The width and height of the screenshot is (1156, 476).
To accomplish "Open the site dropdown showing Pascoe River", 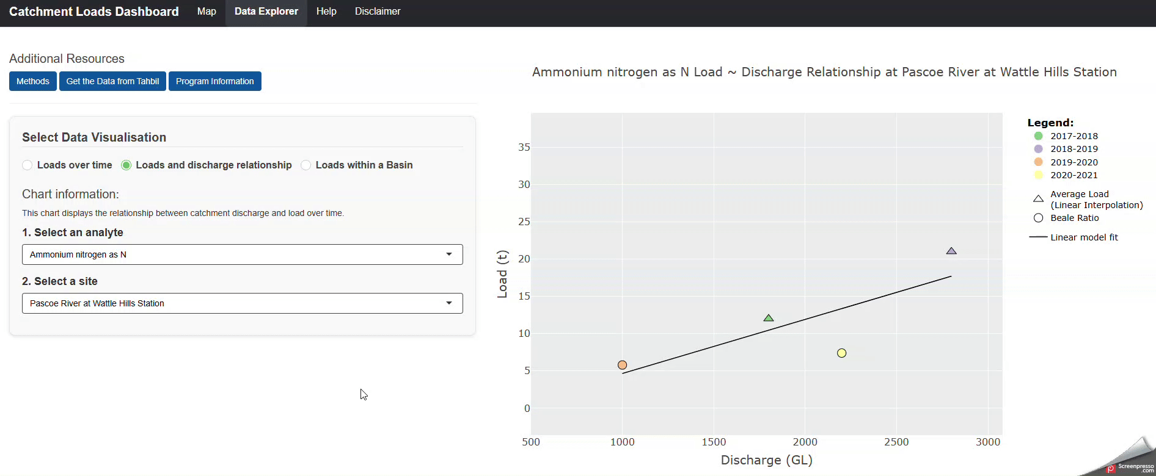I will point(242,303).
